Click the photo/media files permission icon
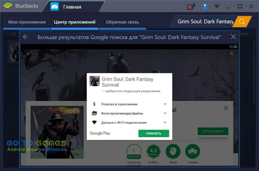Image resolution: width=259 pixels, height=171 pixels. [x=94, y=113]
